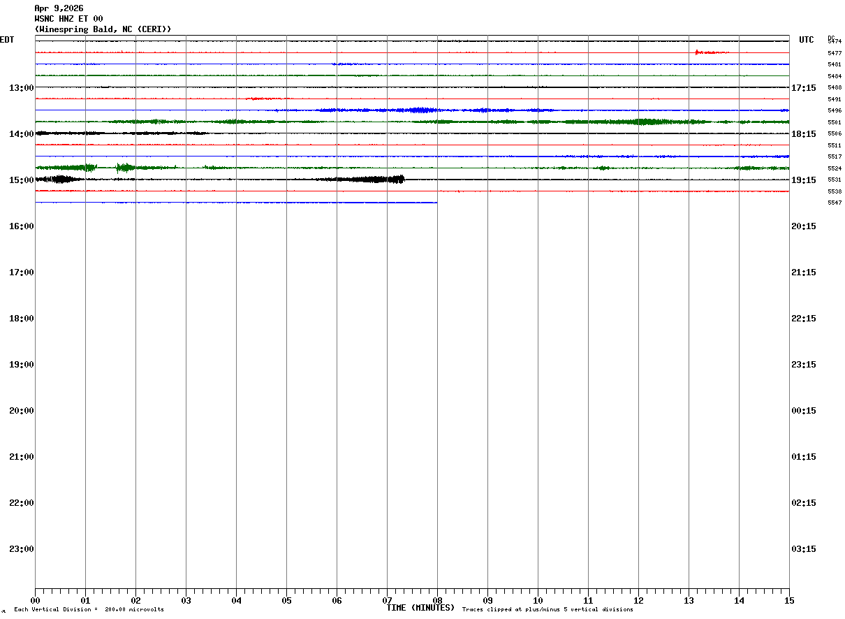
Task: Click the end of the last blue trace
Action: click(436, 203)
